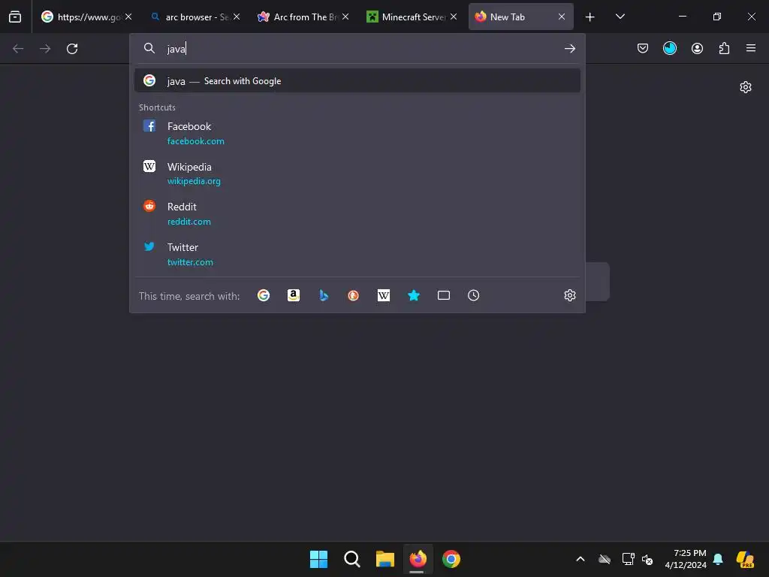Open search settings gear in dropdown
Image resolution: width=769 pixels, height=577 pixels.
click(x=569, y=295)
